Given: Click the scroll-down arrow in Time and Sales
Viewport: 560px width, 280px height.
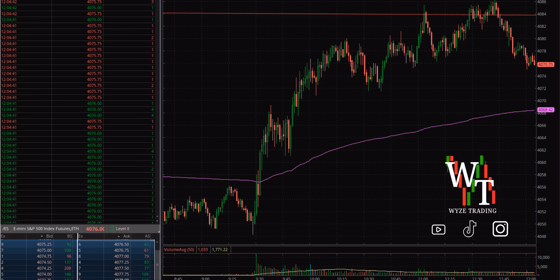Looking at the screenshot, I should tap(157, 221).
